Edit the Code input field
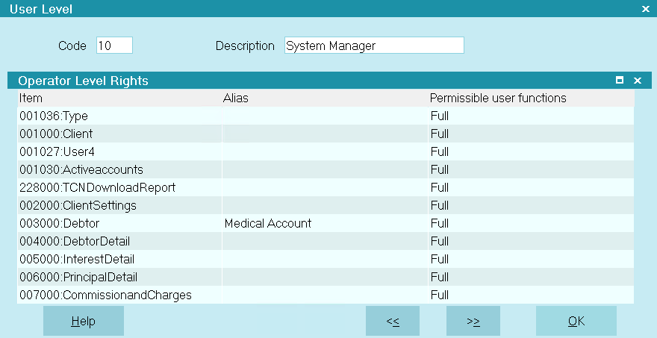 (114, 46)
